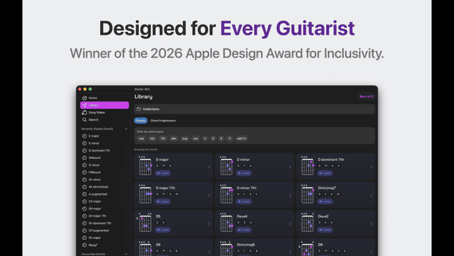Click the D major fretboard diagram
Image resolution: width=454 pixels, height=256 pixels.
[146, 166]
